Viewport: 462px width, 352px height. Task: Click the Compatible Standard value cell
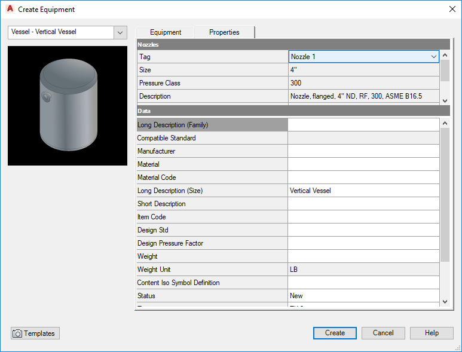(363, 138)
